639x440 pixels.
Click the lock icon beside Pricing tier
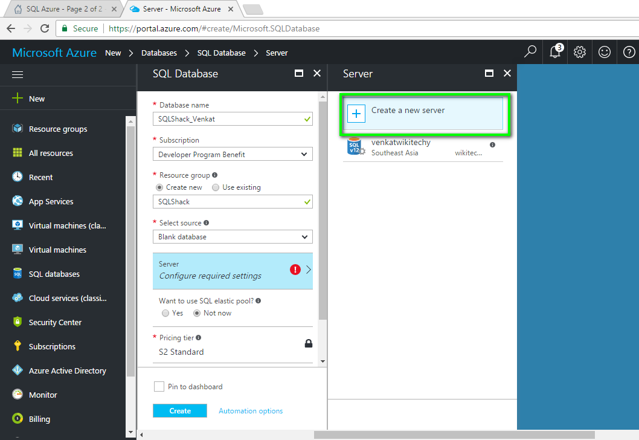click(x=309, y=343)
